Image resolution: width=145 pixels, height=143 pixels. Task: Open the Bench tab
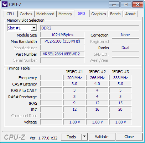(x=115, y=14)
